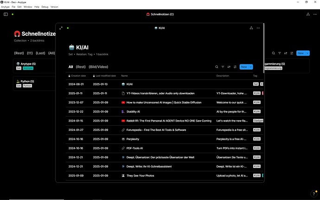Select the (Rest) view in Schnellnotizen

click(x=19, y=53)
